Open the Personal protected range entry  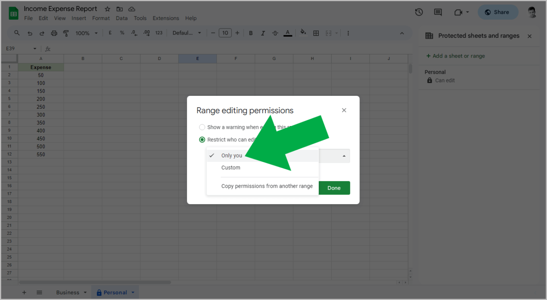pyautogui.click(x=479, y=76)
